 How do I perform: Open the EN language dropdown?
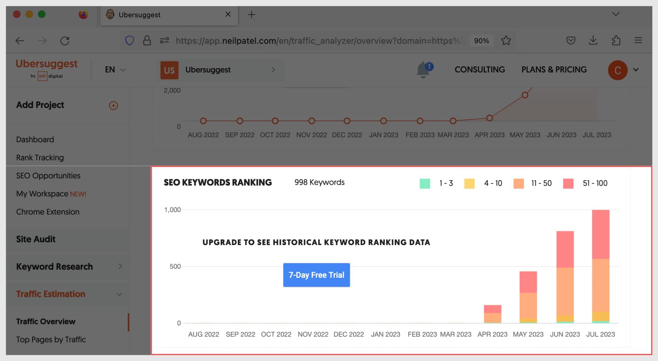115,70
